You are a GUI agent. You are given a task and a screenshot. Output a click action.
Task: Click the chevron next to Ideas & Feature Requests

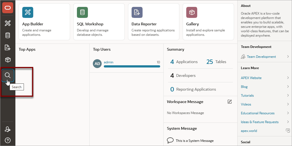tap(288, 122)
